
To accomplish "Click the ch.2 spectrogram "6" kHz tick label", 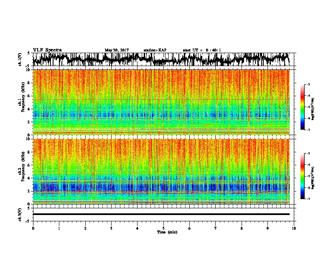I will pos(29,165).
